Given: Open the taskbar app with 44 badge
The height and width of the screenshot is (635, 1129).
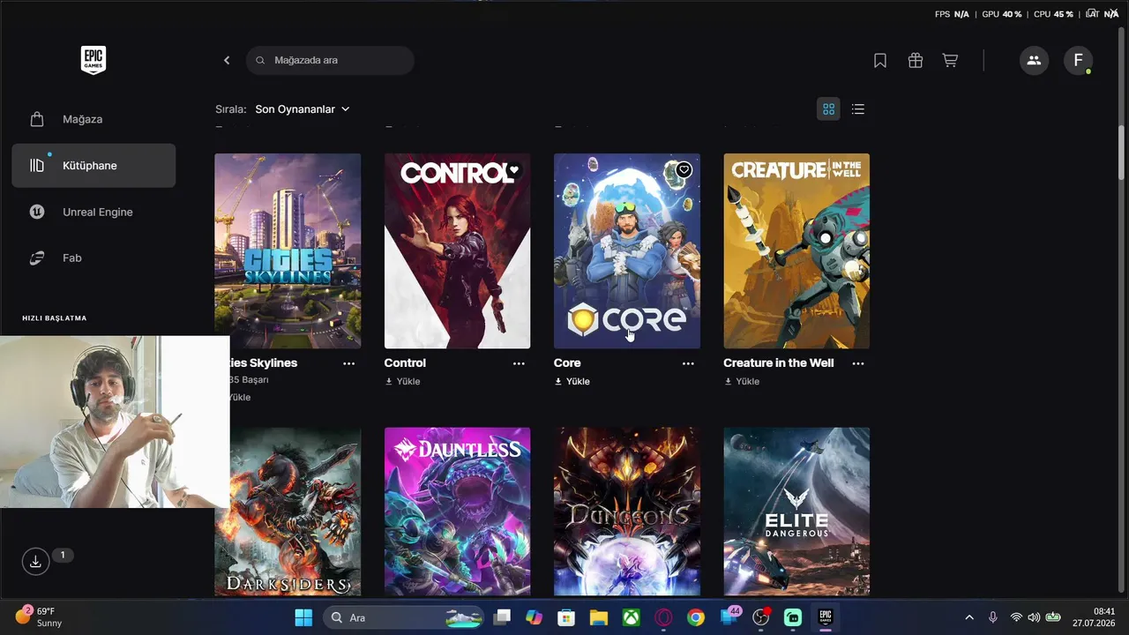Looking at the screenshot, I should pyautogui.click(x=729, y=616).
